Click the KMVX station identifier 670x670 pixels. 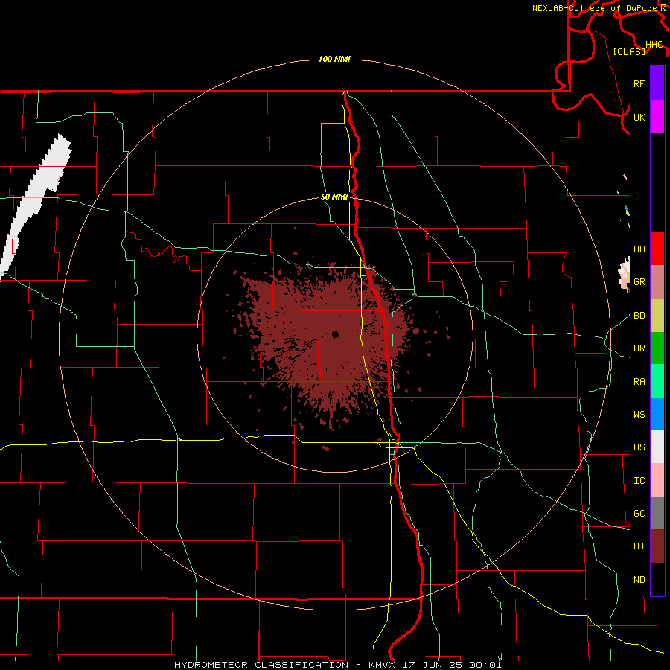coord(382,665)
